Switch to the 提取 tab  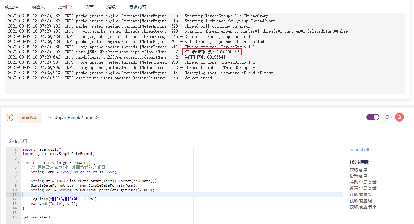(x=111, y=7)
